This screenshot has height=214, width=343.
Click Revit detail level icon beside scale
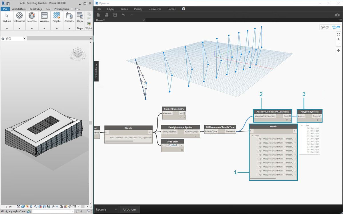(x=19, y=206)
